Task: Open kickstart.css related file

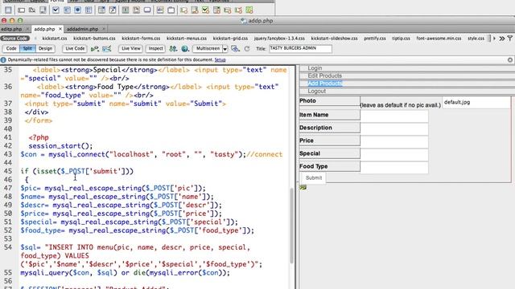Action: 55,39
